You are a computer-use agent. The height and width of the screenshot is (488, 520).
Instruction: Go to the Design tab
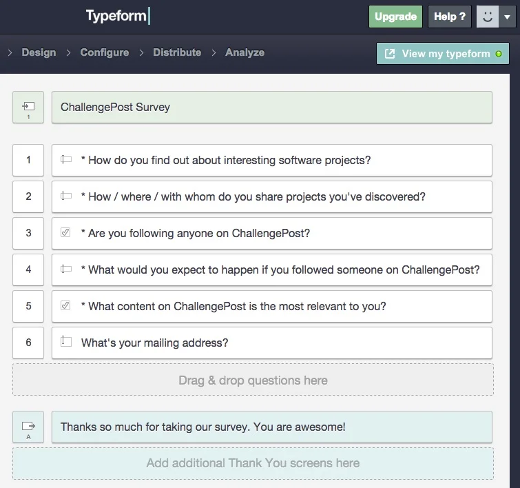tap(39, 52)
